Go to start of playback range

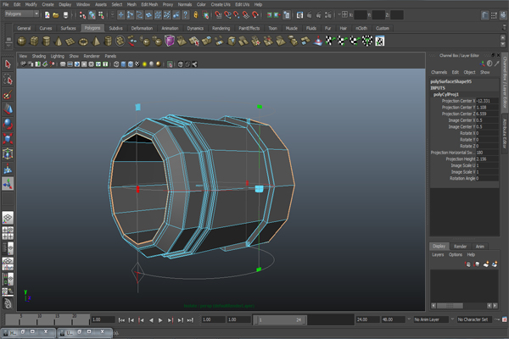point(121,320)
